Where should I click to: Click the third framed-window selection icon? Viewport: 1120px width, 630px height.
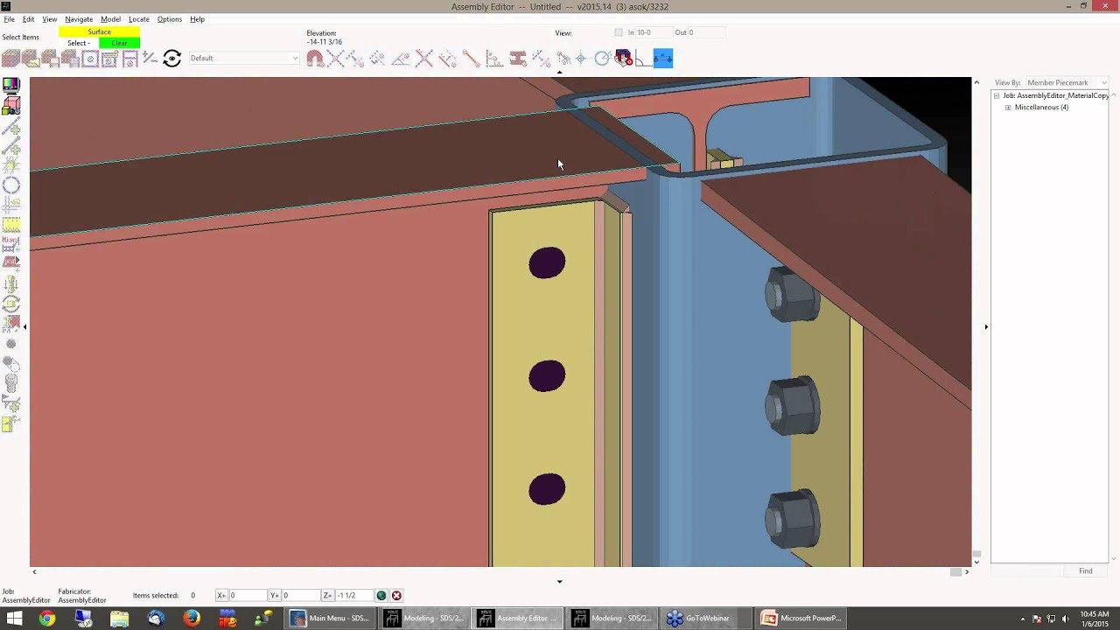129,59
